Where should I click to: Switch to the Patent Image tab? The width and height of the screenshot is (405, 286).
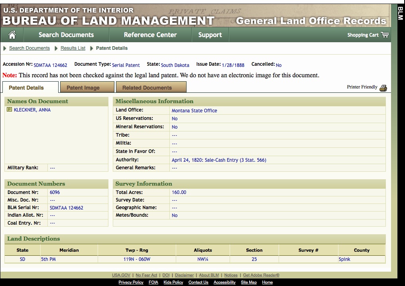(x=83, y=88)
